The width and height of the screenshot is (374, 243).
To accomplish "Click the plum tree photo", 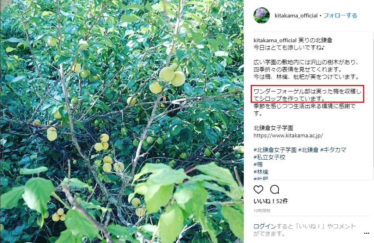I will (122, 121).
